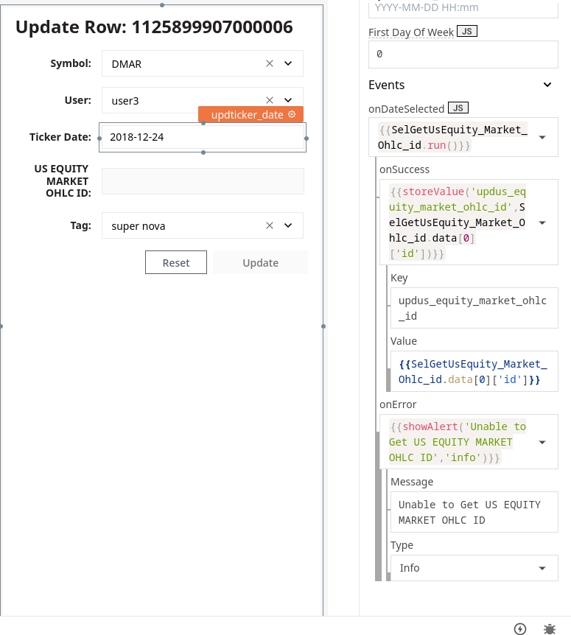This screenshot has height=635, width=571.
Task: Clear the Symbol selection with its × icon
Action: point(270,63)
